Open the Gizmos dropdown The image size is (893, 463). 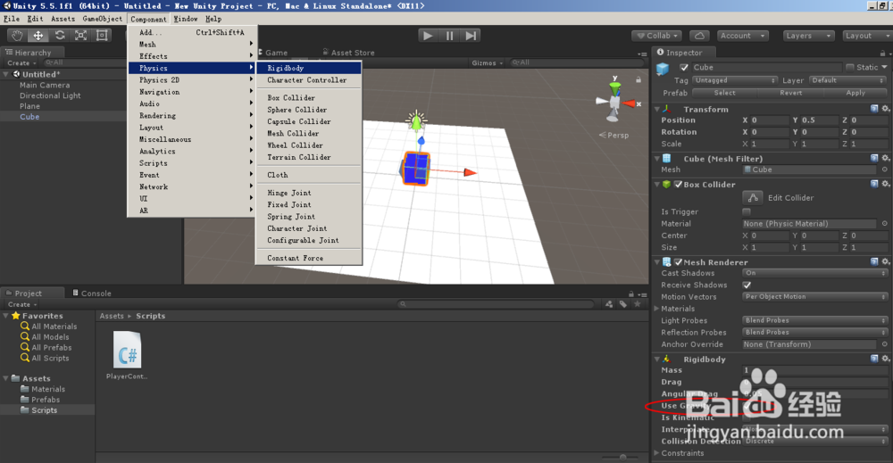pos(487,63)
